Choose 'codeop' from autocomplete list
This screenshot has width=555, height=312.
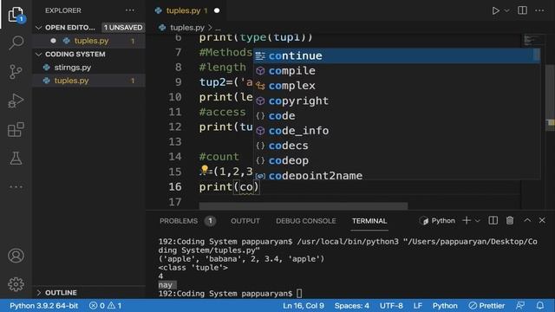(x=396, y=160)
